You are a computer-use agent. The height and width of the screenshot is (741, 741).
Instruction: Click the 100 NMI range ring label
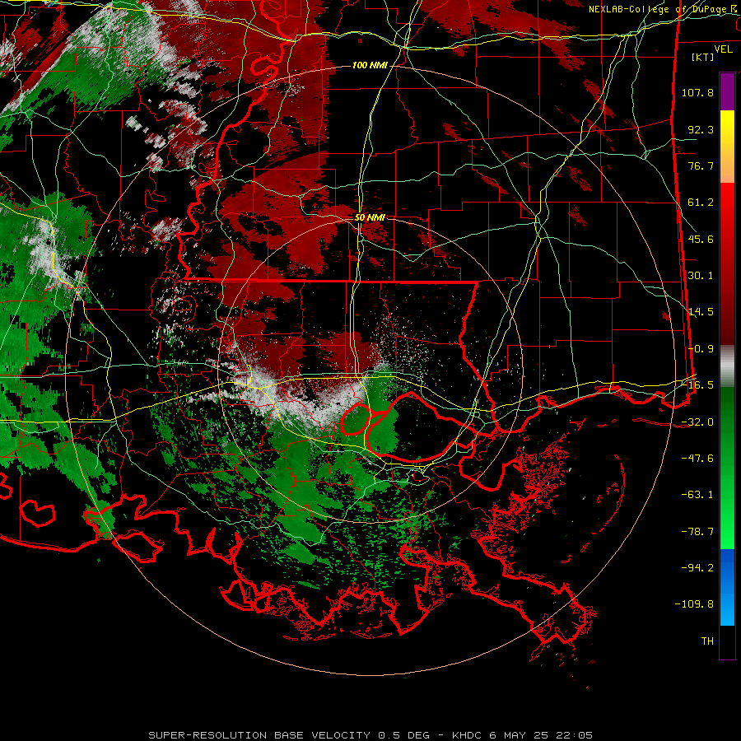pos(370,65)
